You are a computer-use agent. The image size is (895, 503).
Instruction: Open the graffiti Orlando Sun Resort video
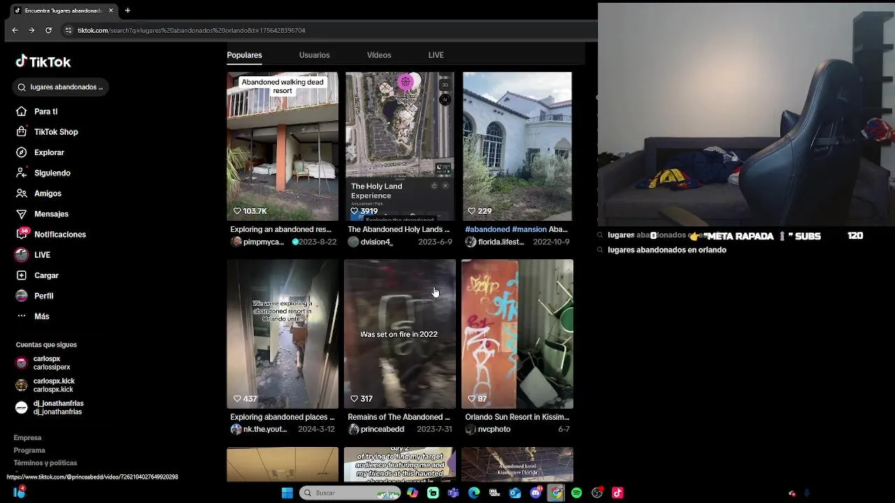tap(517, 334)
